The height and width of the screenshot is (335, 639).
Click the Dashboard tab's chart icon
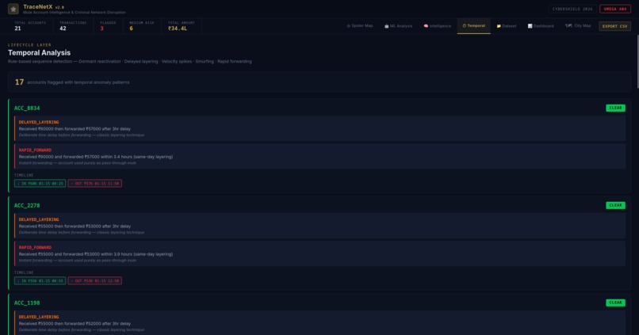pos(530,26)
